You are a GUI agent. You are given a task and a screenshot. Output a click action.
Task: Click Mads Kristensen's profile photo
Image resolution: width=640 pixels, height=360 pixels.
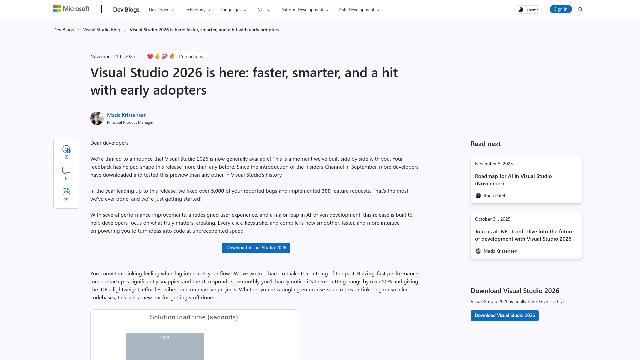click(97, 118)
